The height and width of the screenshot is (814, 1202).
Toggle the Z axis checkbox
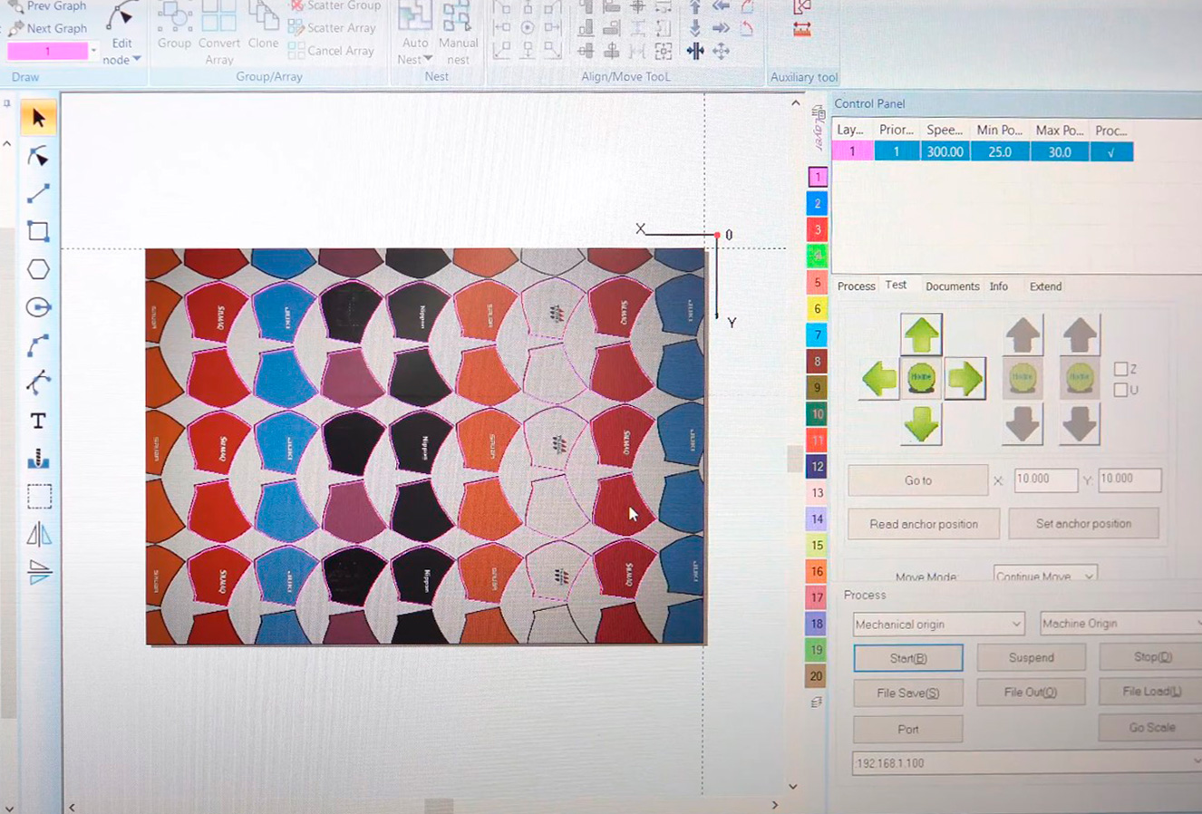(x=1120, y=369)
